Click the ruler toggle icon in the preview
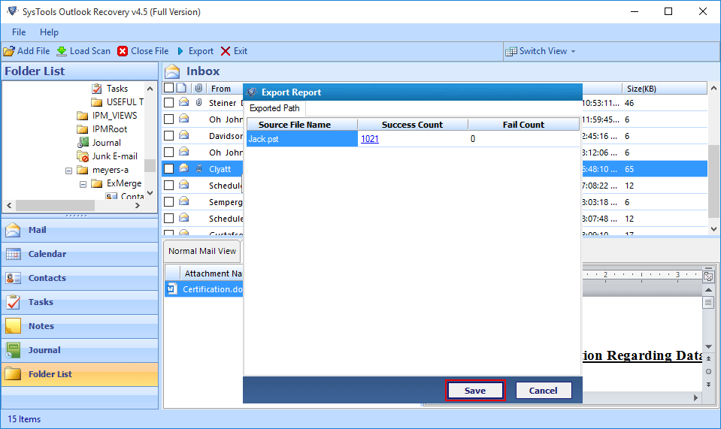The width and height of the screenshot is (721, 429). (x=708, y=276)
